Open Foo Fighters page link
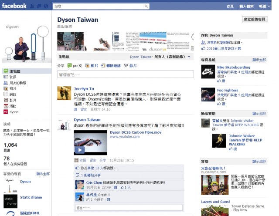Screen dimensions: 279x216 click(228, 90)
